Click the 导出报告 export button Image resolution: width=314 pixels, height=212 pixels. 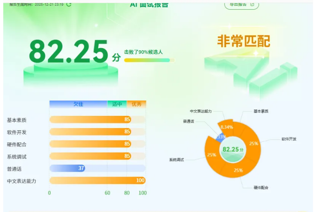(x=242, y=4)
